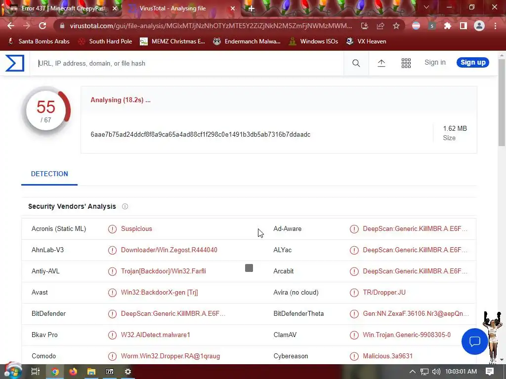The image size is (506, 379).
Task: Click the file hash 6aae7b75ad24... text
Action: pyautogui.click(x=201, y=135)
